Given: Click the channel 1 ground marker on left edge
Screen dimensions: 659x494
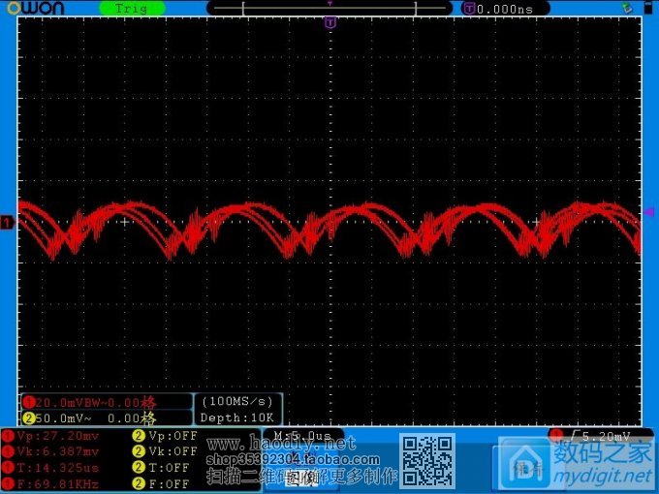Looking at the screenshot, I should (8, 224).
